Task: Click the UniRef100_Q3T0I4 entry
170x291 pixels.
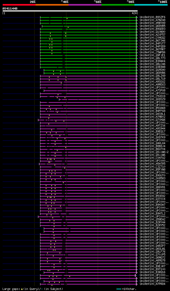Action: pyautogui.click(x=153, y=199)
